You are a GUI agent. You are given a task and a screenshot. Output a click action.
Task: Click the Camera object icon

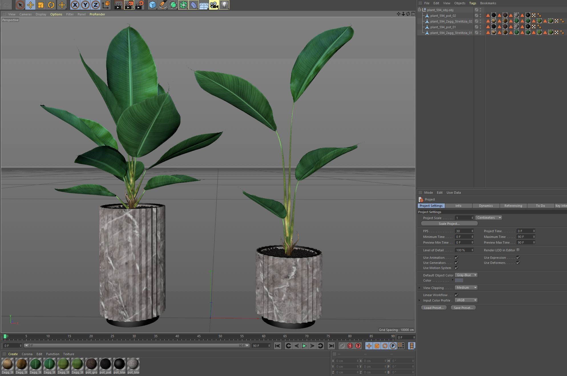pyautogui.click(x=214, y=5)
